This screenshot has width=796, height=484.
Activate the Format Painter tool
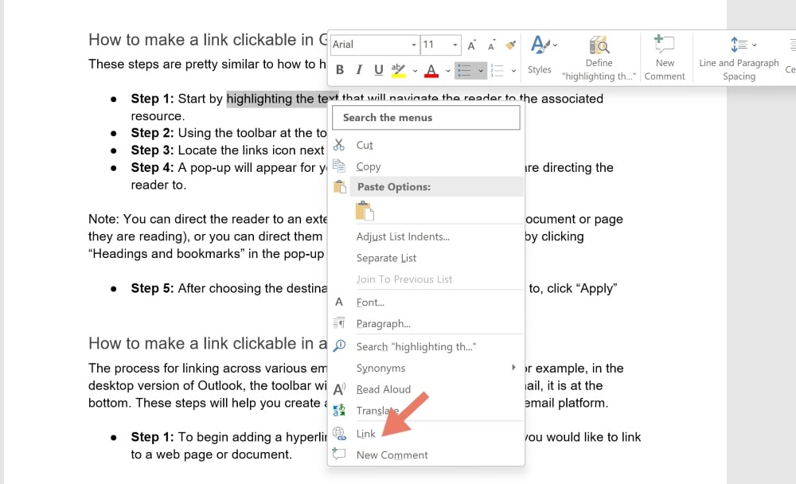(x=510, y=46)
